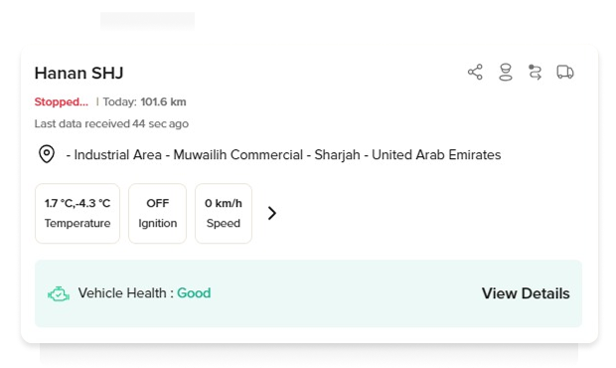Open View Details for vehicle health
616x368 pixels.
tap(526, 293)
